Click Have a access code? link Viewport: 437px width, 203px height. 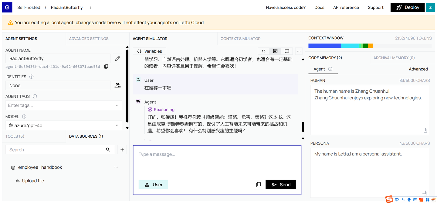point(286,7)
